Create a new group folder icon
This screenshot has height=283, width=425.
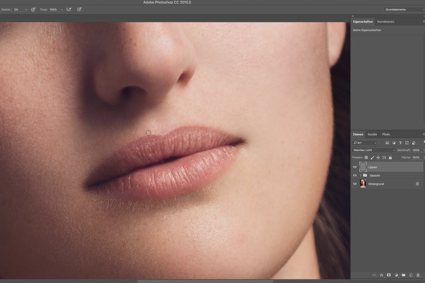click(x=403, y=275)
